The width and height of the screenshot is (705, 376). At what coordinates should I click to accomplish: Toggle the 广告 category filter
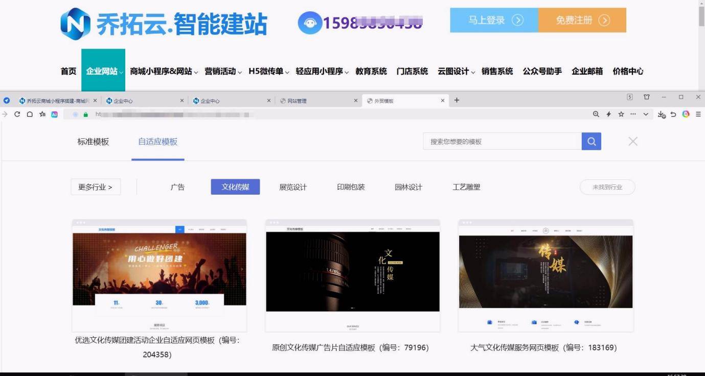pyautogui.click(x=177, y=187)
